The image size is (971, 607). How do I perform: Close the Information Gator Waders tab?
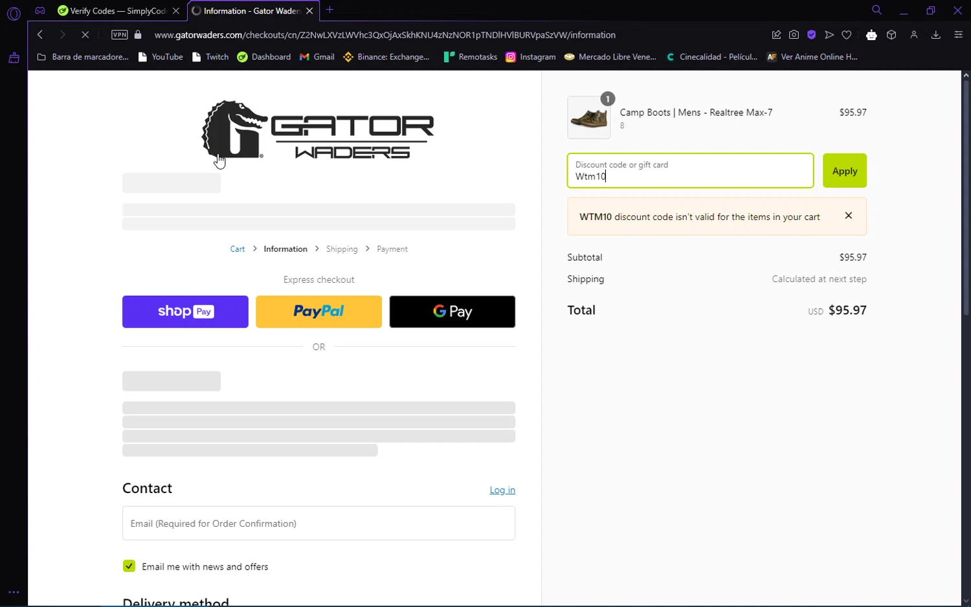(309, 11)
